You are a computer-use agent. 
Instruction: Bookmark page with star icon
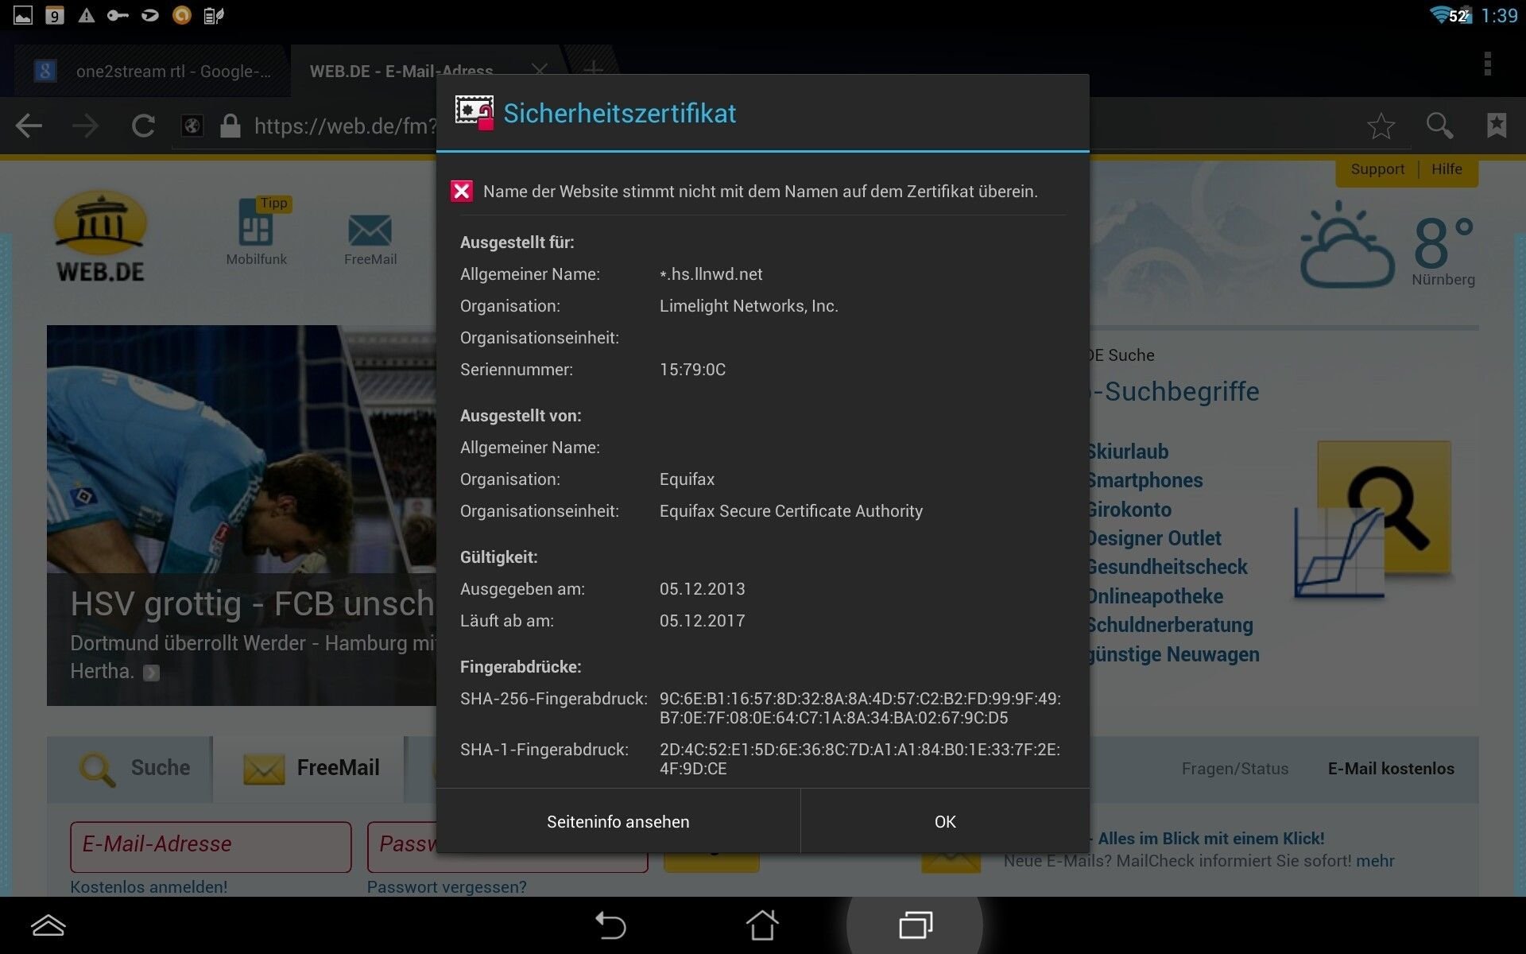point(1381,126)
